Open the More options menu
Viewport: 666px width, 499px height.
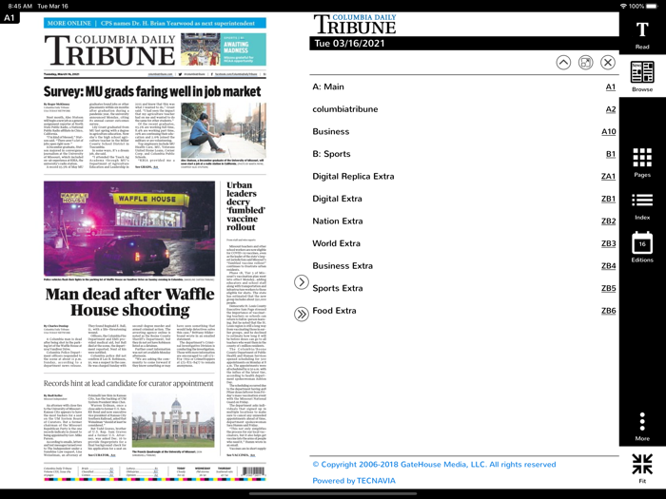click(x=642, y=427)
